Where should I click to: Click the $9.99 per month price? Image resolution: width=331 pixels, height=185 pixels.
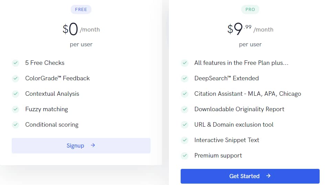250,29
